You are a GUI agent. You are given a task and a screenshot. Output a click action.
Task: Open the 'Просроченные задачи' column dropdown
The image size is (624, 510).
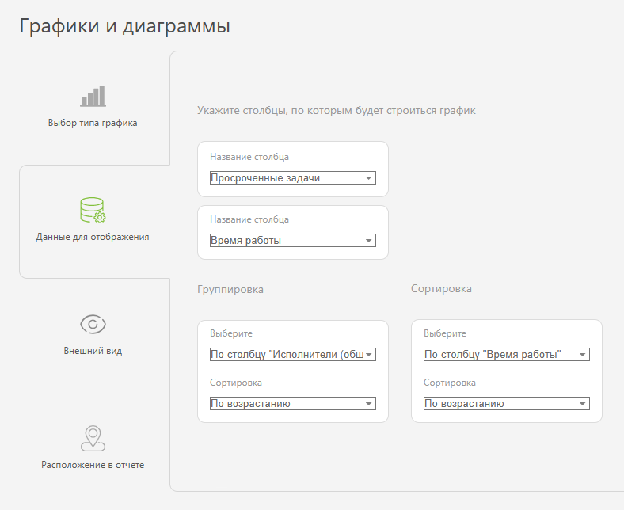(x=293, y=178)
